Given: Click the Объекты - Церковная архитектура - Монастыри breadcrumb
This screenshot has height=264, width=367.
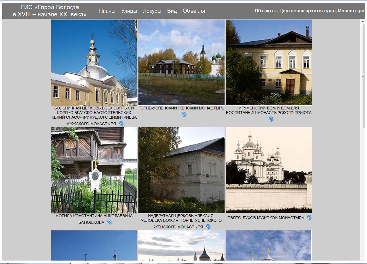Looking at the screenshot, I should (x=309, y=11).
